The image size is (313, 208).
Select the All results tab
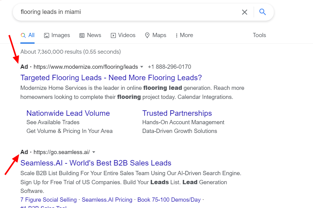click(x=27, y=35)
